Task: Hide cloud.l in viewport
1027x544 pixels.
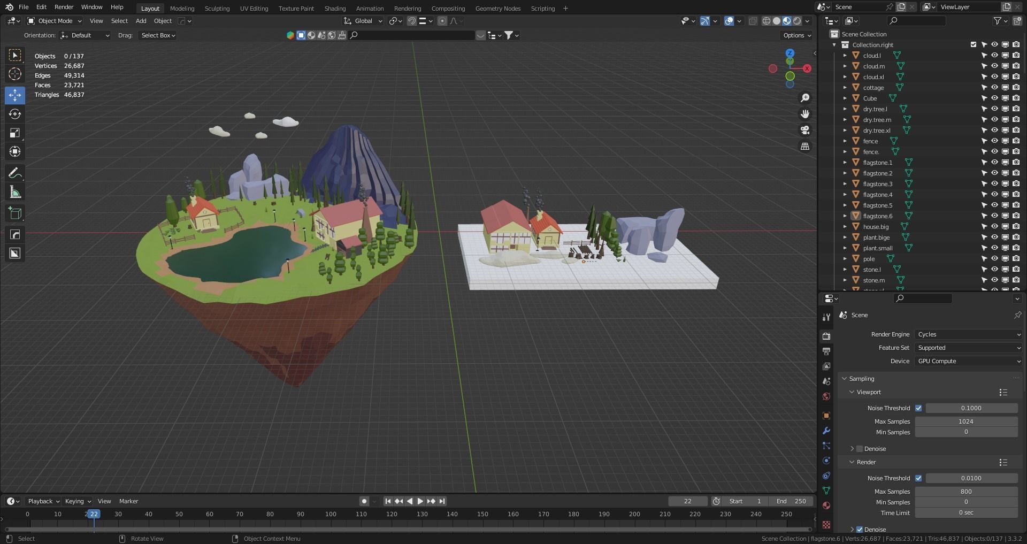Action: 994,55
